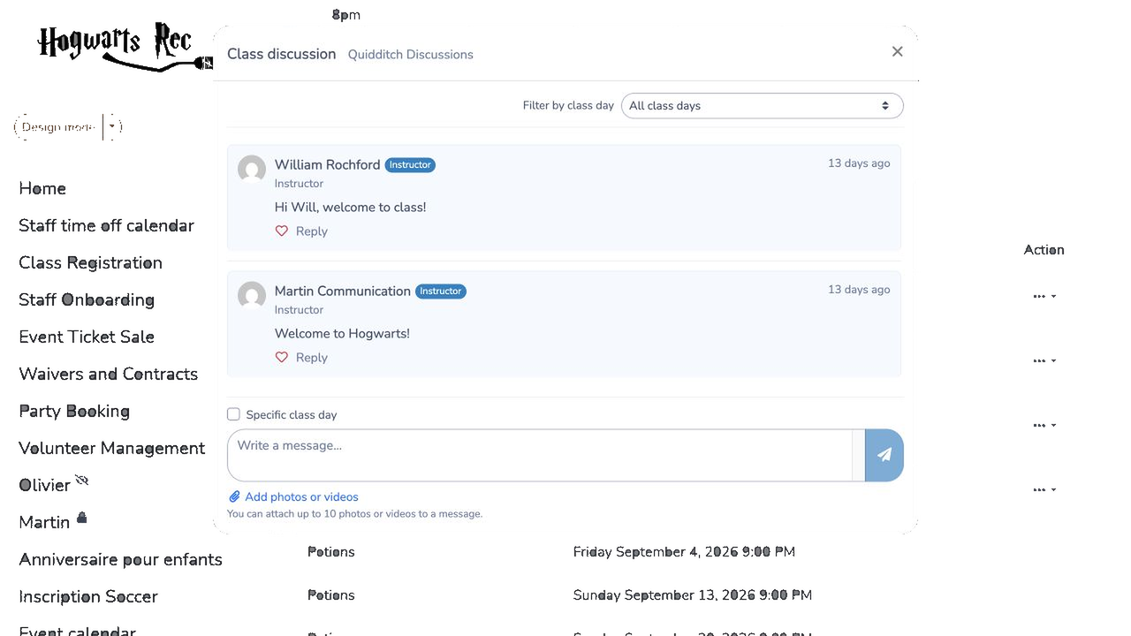Like Martin Communication's message with heart icon
This screenshot has width=1131, height=636.
282,358
